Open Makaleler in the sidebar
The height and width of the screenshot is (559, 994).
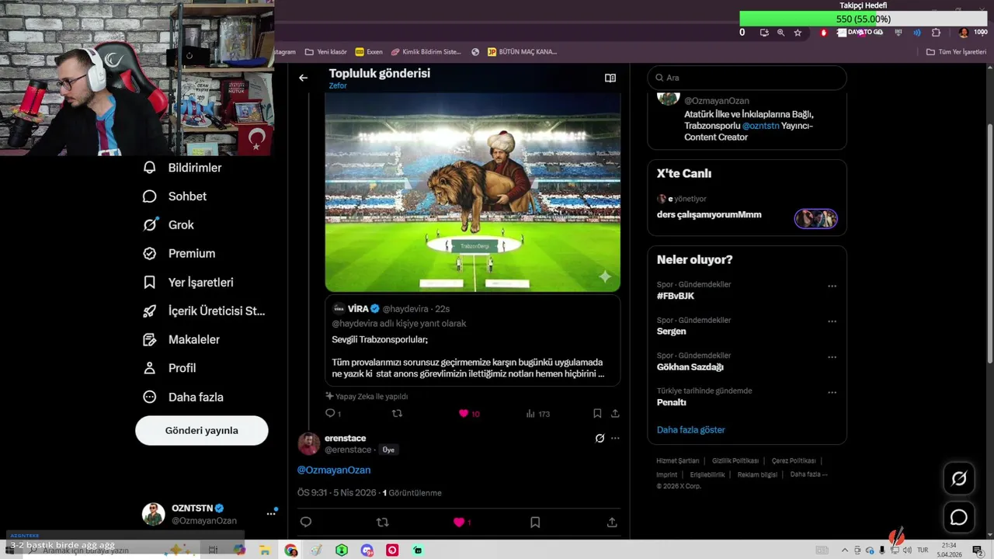coord(181,339)
